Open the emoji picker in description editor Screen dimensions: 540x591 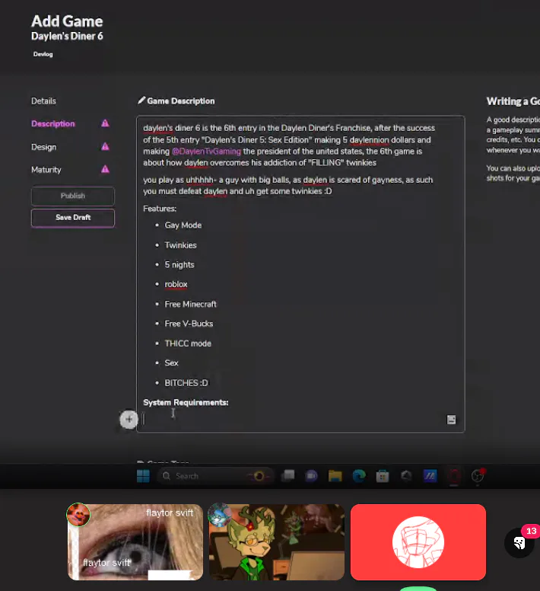[x=451, y=420]
